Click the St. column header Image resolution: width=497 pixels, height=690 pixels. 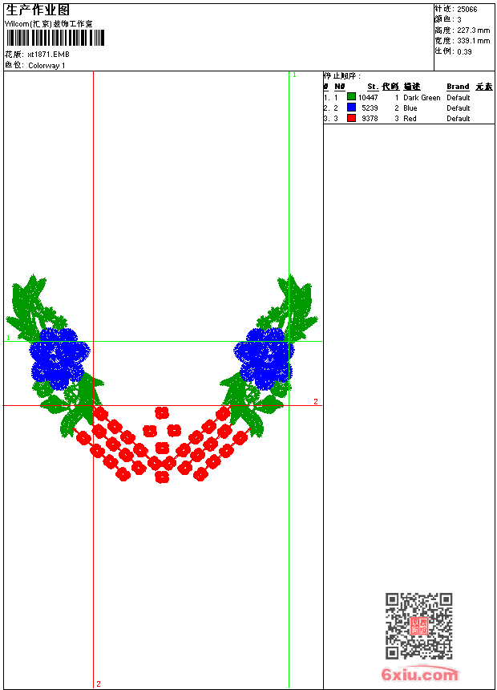coord(373,87)
